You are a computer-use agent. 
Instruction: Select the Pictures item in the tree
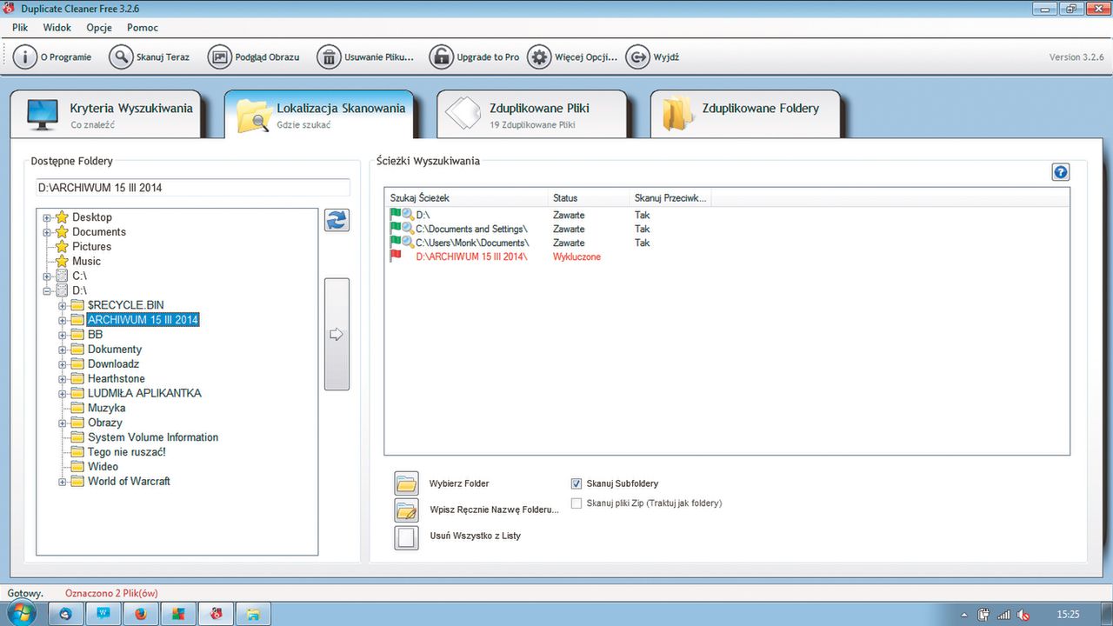[x=91, y=247]
